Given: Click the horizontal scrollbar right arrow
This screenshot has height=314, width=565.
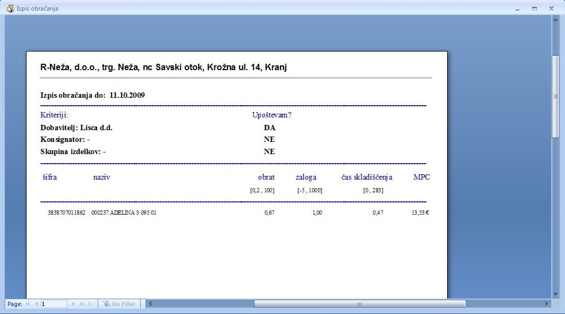Looking at the screenshot, I should [547, 304].
